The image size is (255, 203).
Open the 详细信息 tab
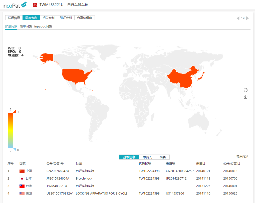click(x=14, y=18)
